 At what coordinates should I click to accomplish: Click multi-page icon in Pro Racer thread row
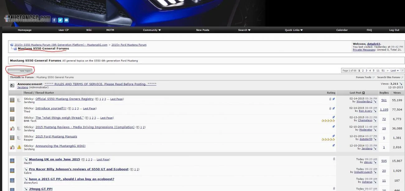(x=131, y=169)
